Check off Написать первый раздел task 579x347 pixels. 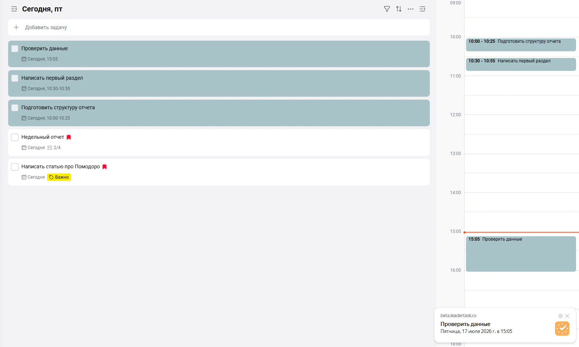coord(15,78)
